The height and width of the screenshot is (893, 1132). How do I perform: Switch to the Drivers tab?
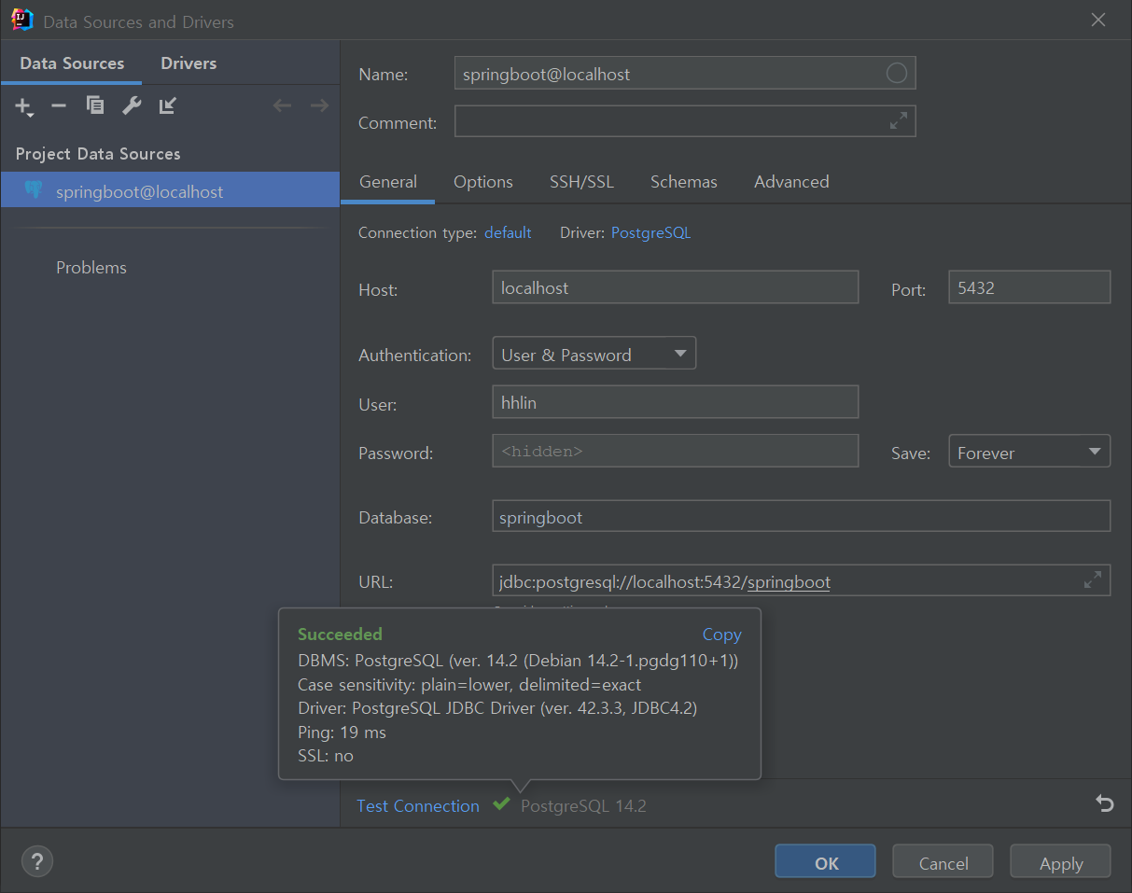click(189, 63)
